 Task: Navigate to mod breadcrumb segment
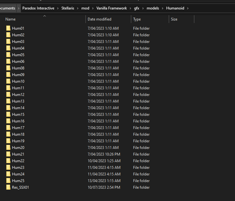85,8
